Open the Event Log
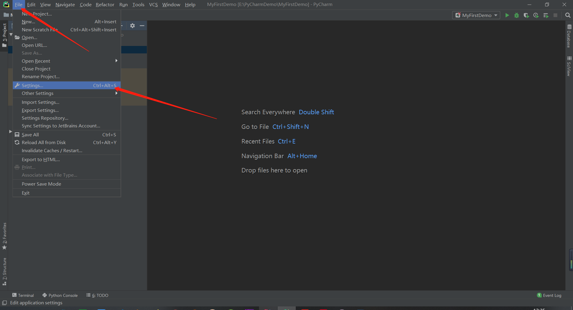The width and height of the screenshot is (573, 310). click(x=549, y=295)
